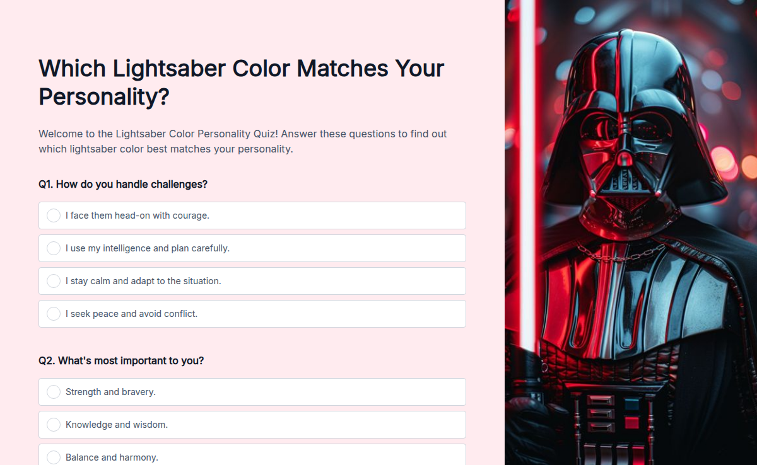Select 'Strength and bravery' for Q2
The image size is (757, 465).
tap(54, 392)
